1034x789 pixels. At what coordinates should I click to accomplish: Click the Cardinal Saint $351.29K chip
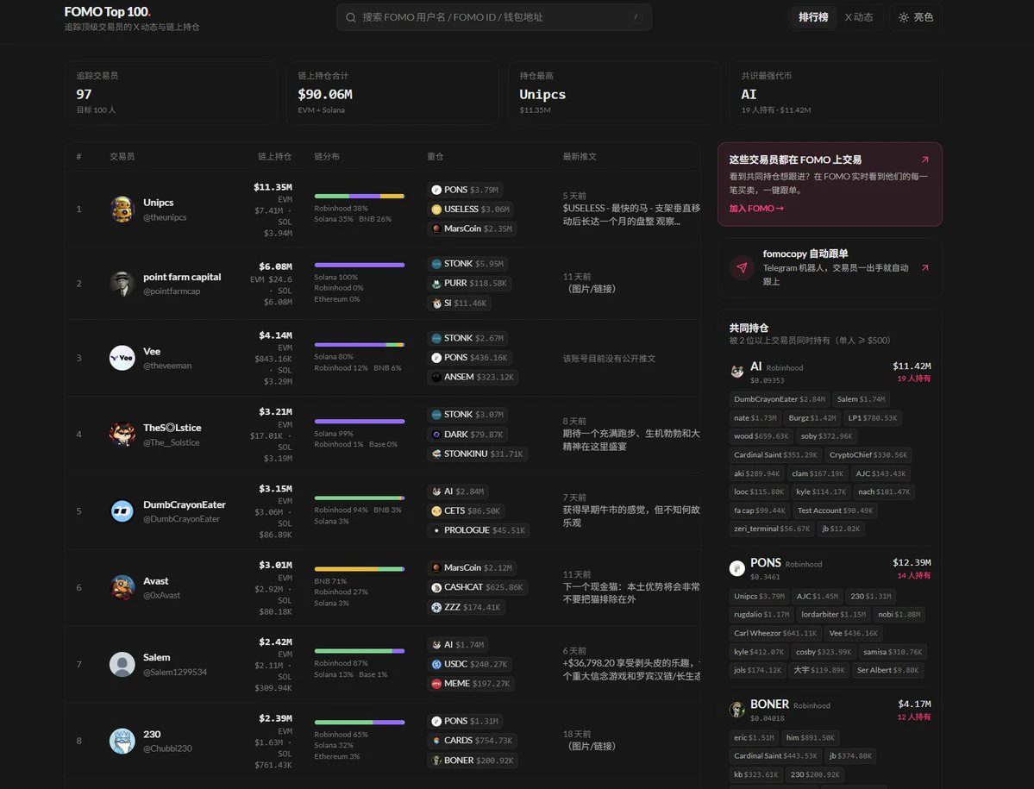[775, 454]
